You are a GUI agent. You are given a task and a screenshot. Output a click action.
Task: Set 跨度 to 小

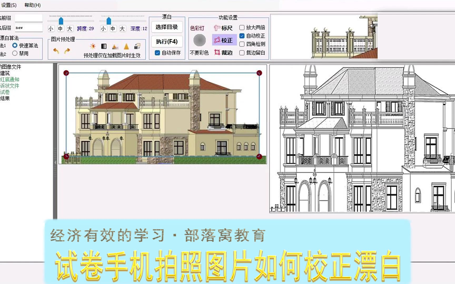pos(51,29)
